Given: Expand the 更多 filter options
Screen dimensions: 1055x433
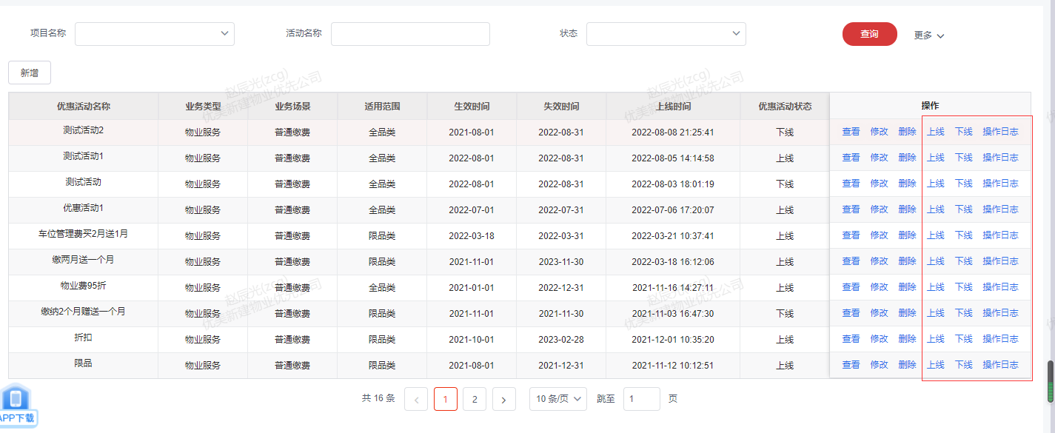Looking at the screenshot, I should point(929,35).
